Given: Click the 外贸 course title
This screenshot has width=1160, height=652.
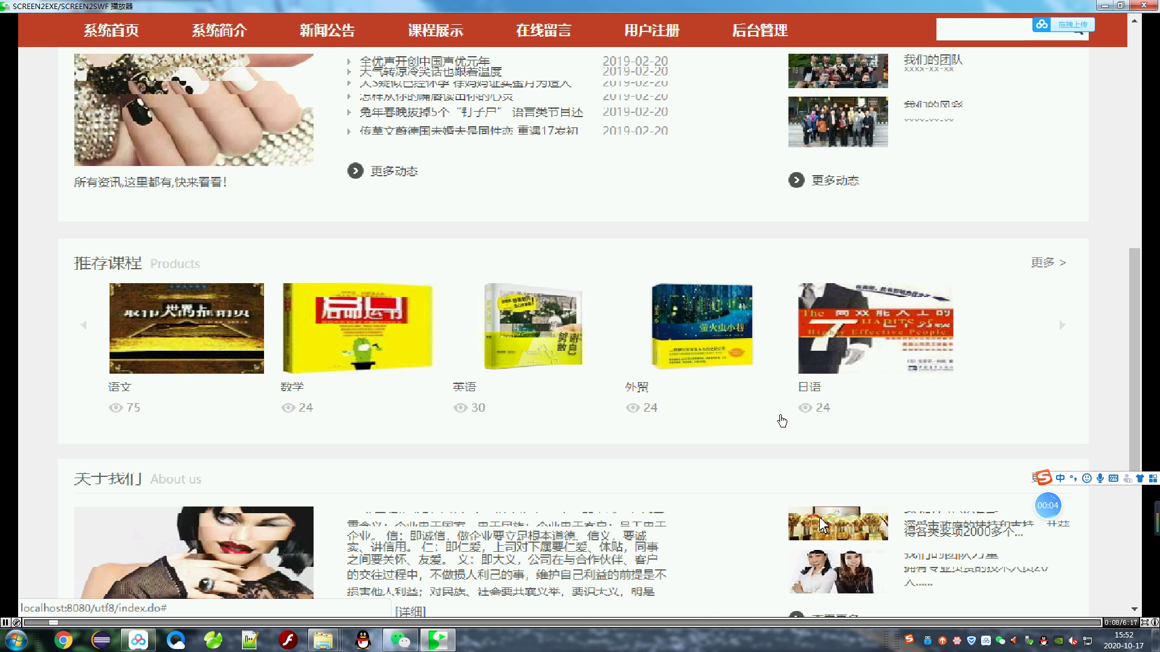Looking at the screenshot, I should 637,387.
